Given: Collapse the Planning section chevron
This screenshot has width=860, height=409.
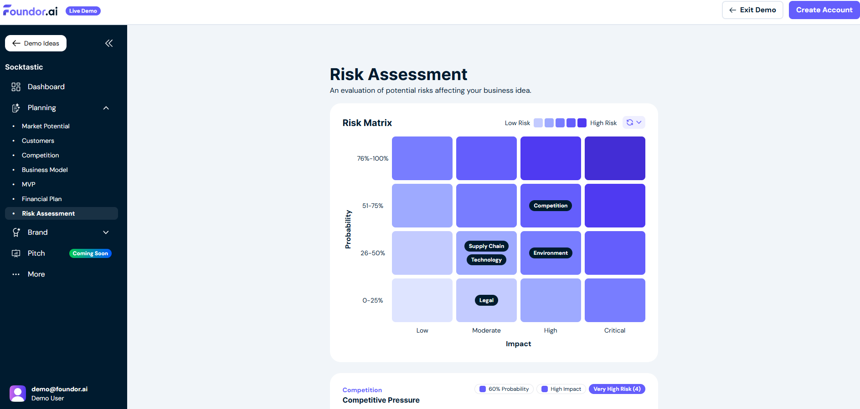Looking at the screenshot, I should [106, 108].
